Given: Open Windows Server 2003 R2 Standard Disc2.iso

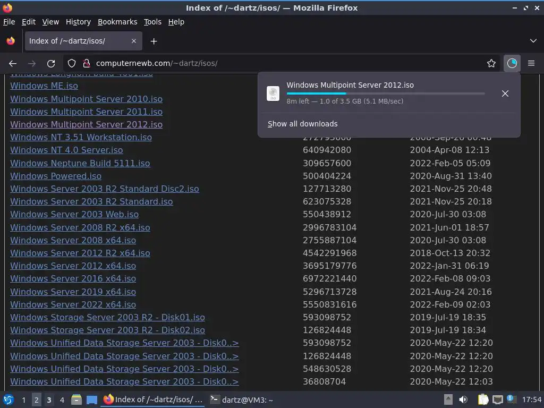Looking at the screenshot, I should pos(105,189).
